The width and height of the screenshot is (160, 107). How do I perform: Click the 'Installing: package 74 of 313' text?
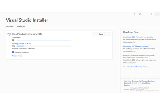pos(21,44)
